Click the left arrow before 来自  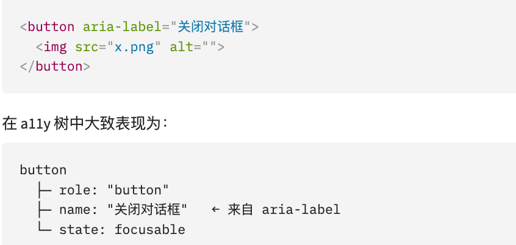215,209
